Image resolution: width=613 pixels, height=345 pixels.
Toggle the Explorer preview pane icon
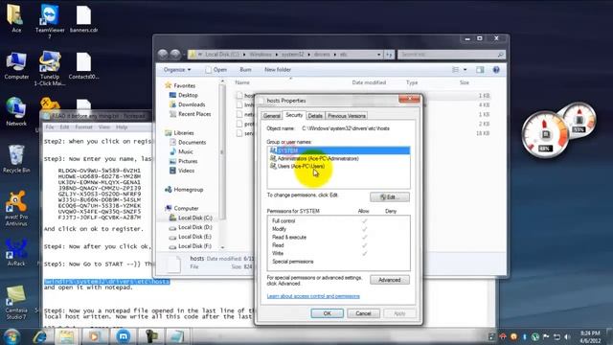pyautogui.click(x=480, y=70)
